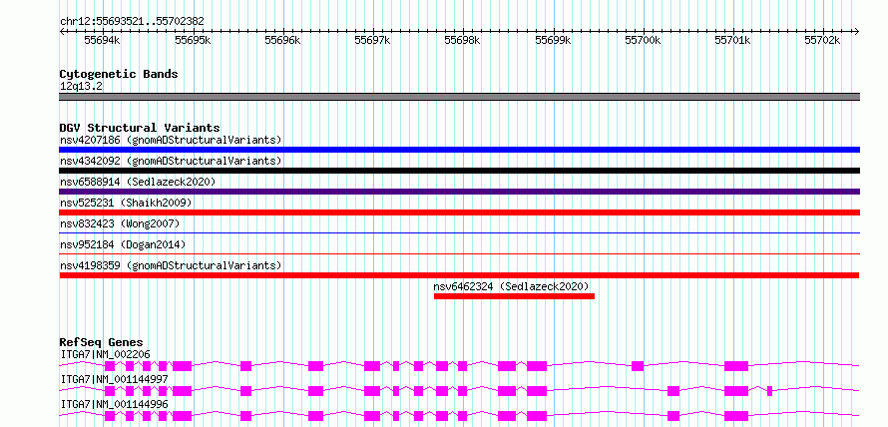Open variant label nsv6462324 (Sedlazeck2020)
The image size is (888, 427).
pos(512,286)
